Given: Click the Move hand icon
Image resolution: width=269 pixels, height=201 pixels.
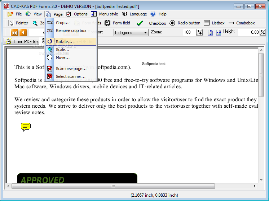Looking at the screenshot, I should 49,57.
